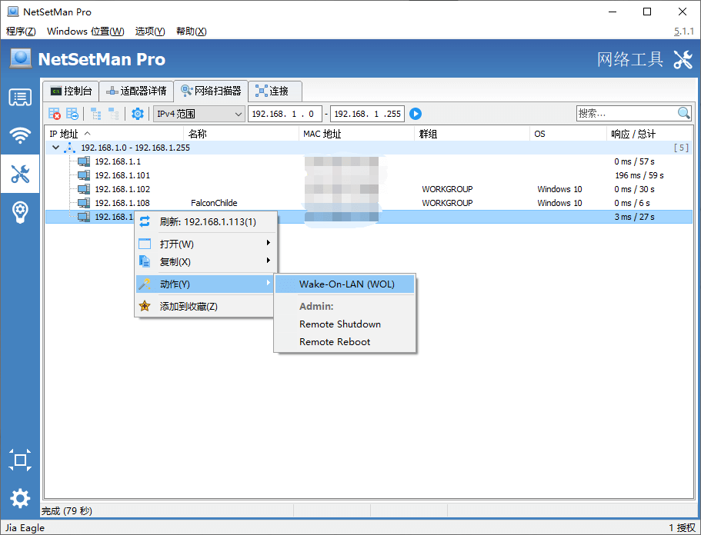This screenshot has width=701, height=535.
Task: Click the NetSetMan Pro header logo icon
Action: (x=21, y=58)
